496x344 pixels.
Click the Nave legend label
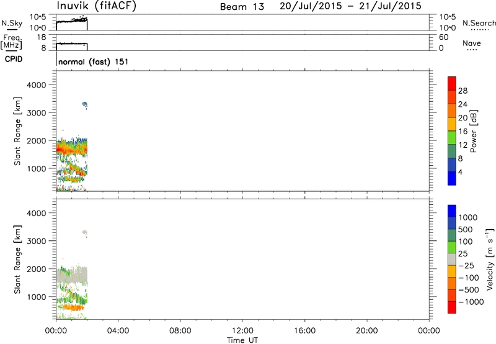[472, 43]
